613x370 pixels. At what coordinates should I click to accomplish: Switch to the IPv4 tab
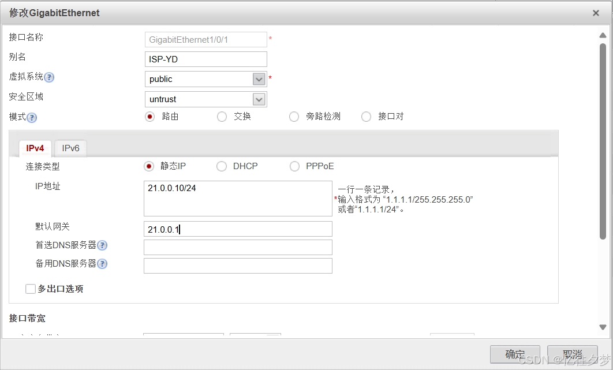(x=35, y=148)
